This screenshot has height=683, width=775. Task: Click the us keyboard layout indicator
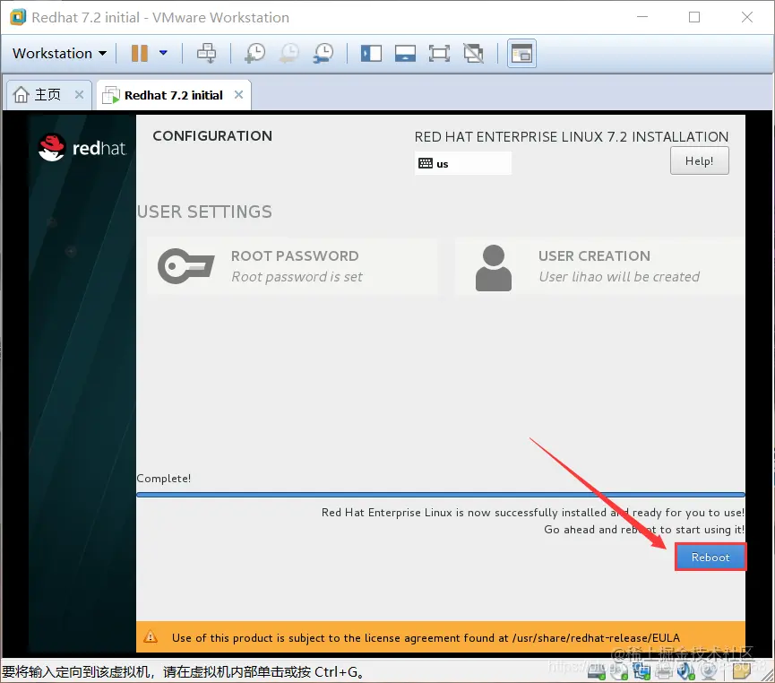(462, 163)
